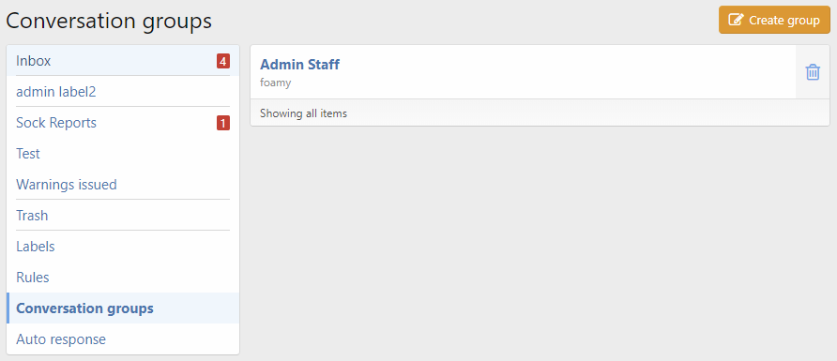The height and width of the screenshot is (361, 837).
Task: Select Conversation groups in the sidebar
Action: [x=123, y=308]
